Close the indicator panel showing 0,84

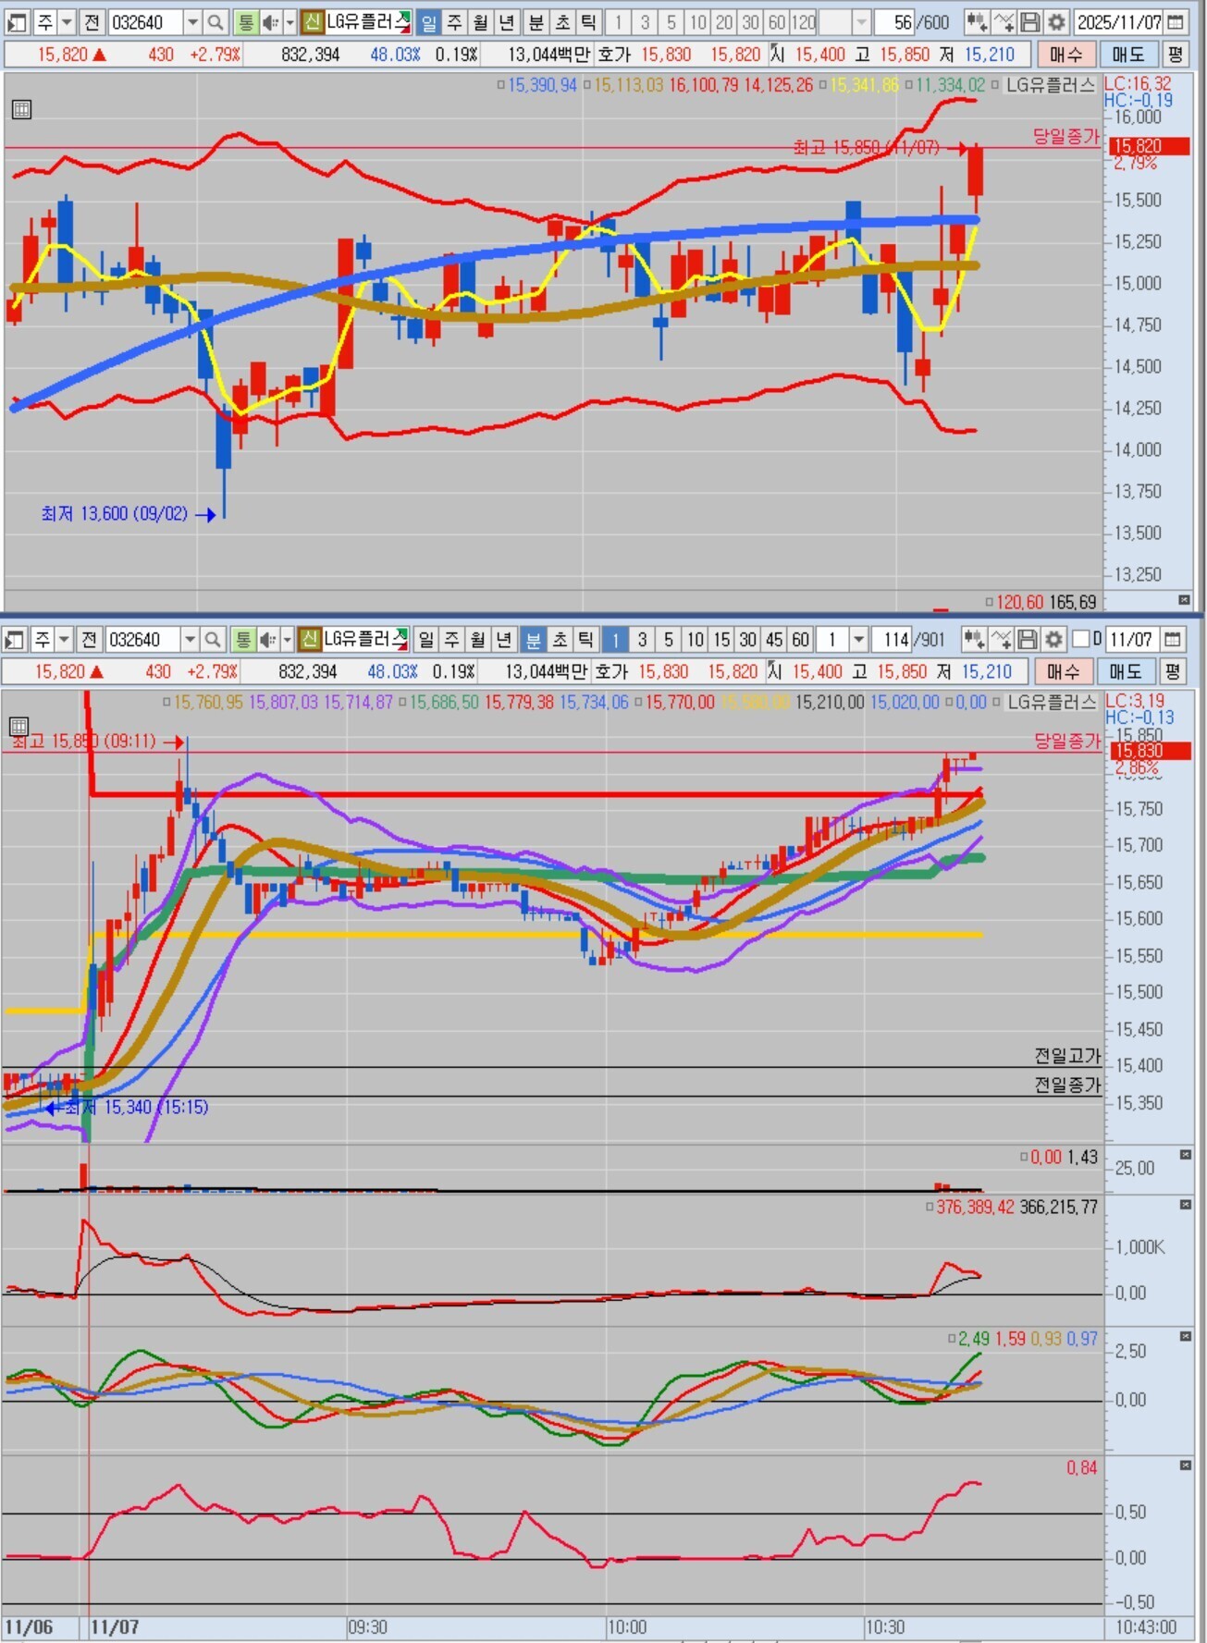pyautogui.click(x=1185, y=1466)
